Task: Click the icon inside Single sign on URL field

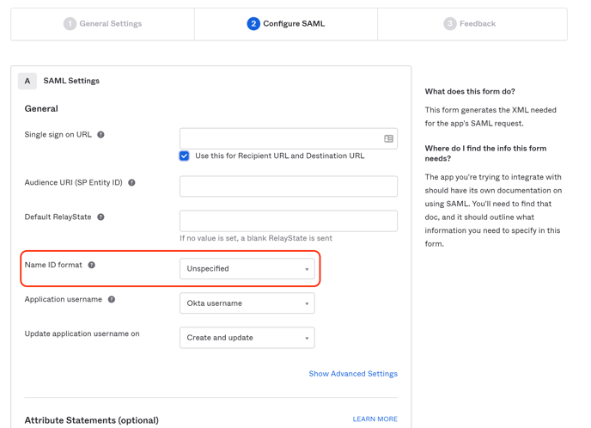Action: pyautogui.click(x=388, y=138)
